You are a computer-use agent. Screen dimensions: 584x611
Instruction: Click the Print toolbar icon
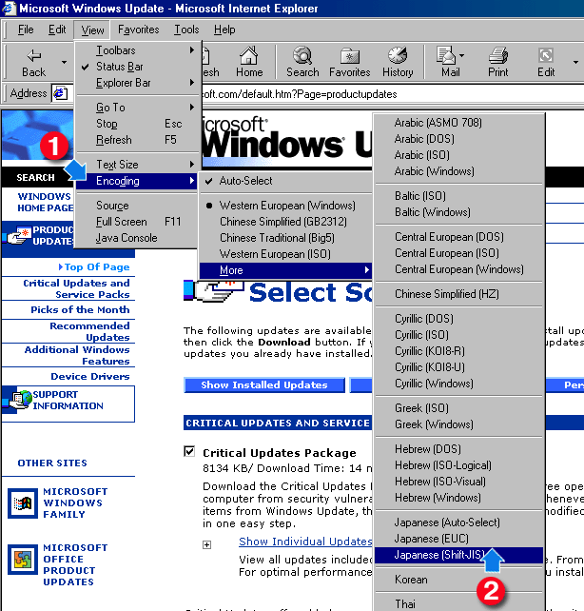coord(498,55)
